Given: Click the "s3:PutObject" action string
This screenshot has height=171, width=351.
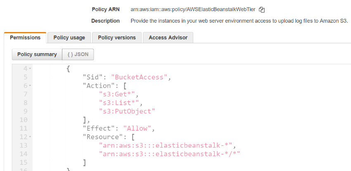Looking at the screenshot, I should click(x=126, y=111).
